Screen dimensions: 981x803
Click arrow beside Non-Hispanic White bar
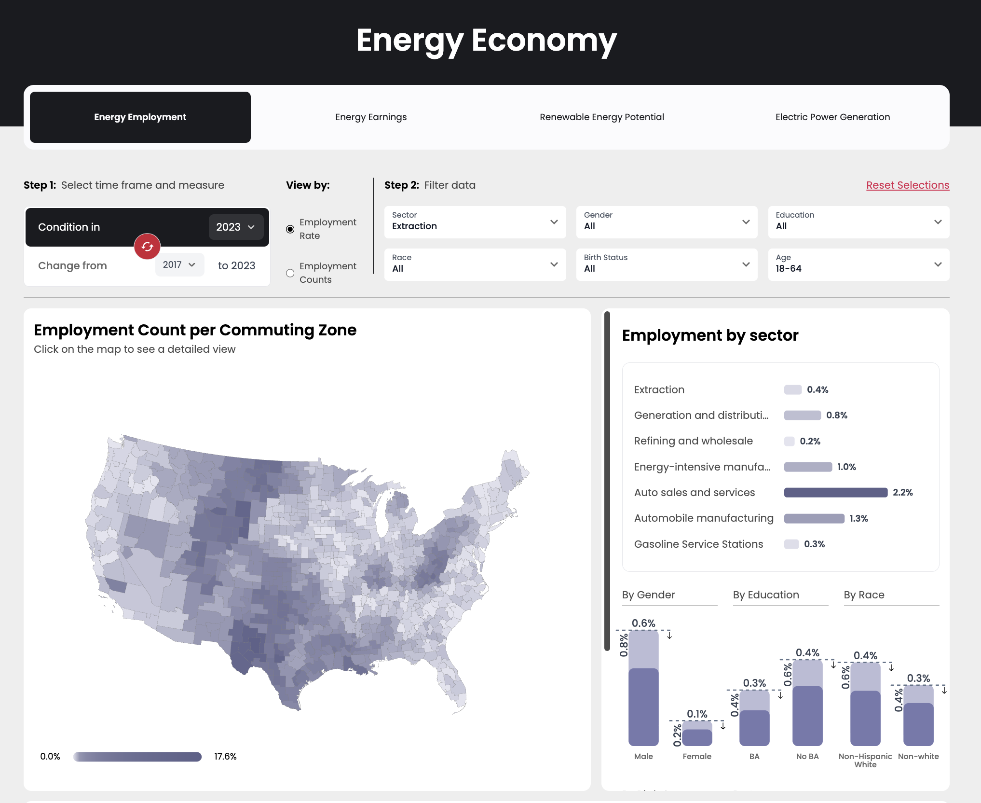[x=891, y=667]
